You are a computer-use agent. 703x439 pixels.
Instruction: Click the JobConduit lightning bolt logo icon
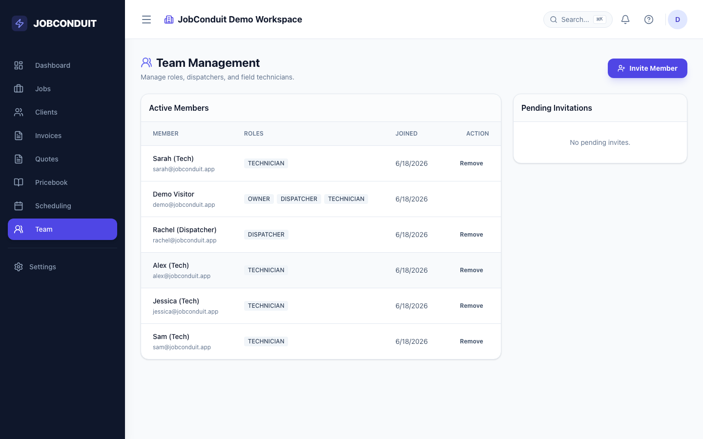(x=20, y=23)
